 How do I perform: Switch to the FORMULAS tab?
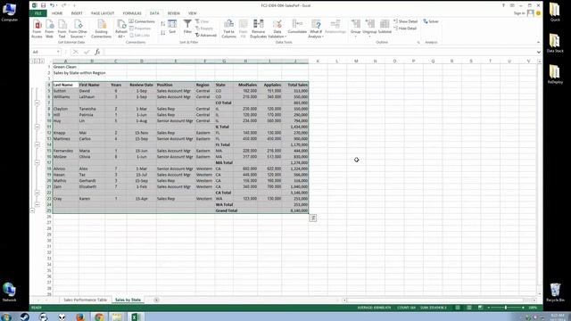(132, 13)
